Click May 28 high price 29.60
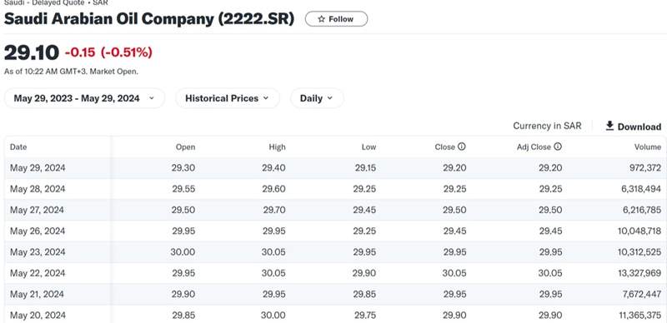The width and height of the screenshot is (667, 323). point(274,189)
